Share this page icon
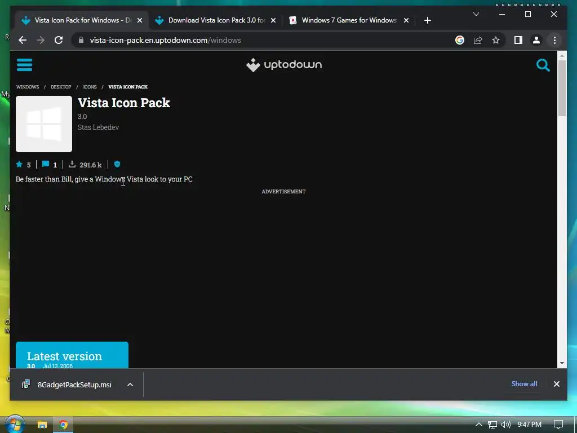Screen dimensions: 577x433 [x=478, y=40]
